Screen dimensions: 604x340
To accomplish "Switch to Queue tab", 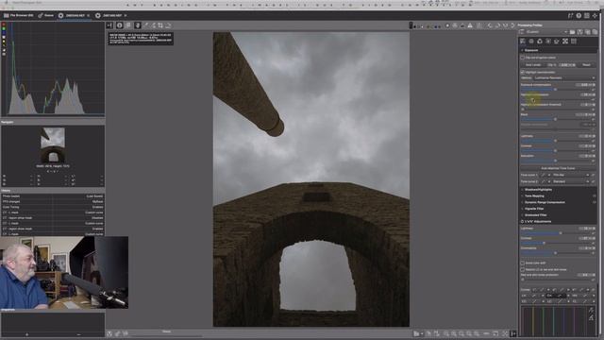I will tap(46, 15).
